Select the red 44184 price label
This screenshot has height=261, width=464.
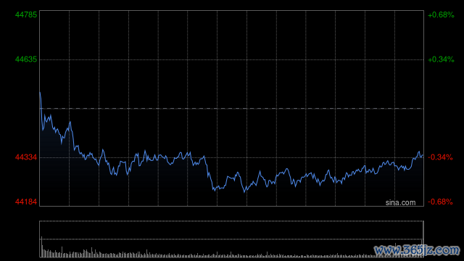pos(26,202)
